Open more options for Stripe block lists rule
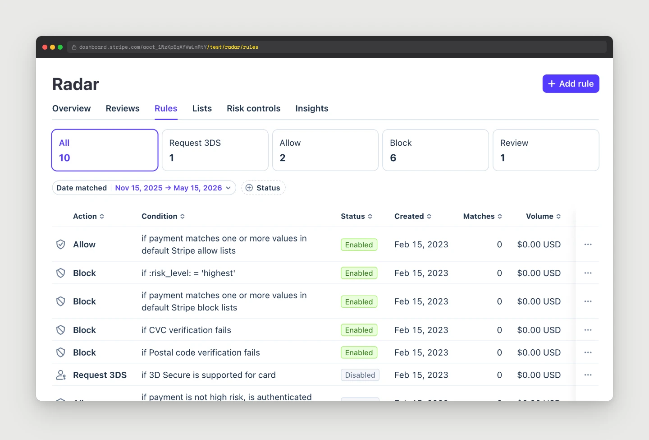The width and height of the screenshot is (649, 440). (588, 301)
